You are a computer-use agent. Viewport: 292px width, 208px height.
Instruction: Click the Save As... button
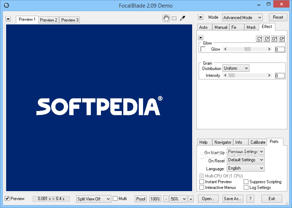[x=233, y=199]
